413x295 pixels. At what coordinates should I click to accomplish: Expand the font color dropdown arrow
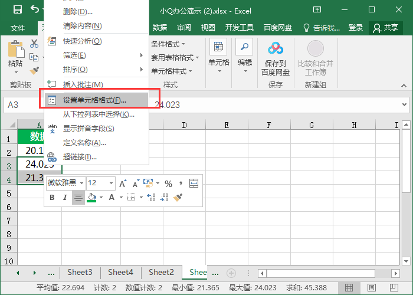(x=121, y=198)
